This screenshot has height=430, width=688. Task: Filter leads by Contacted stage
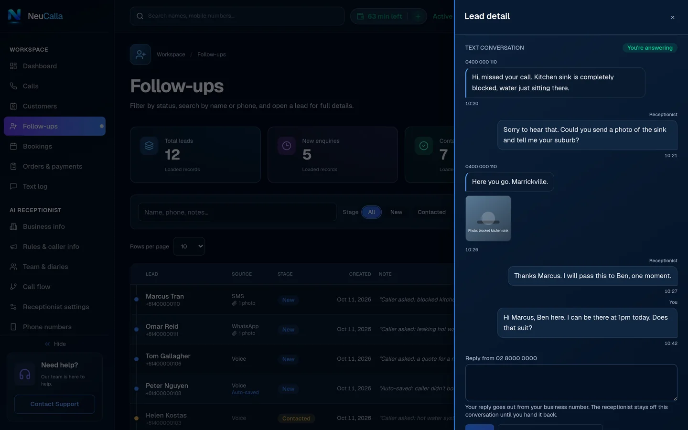[431, 212]
